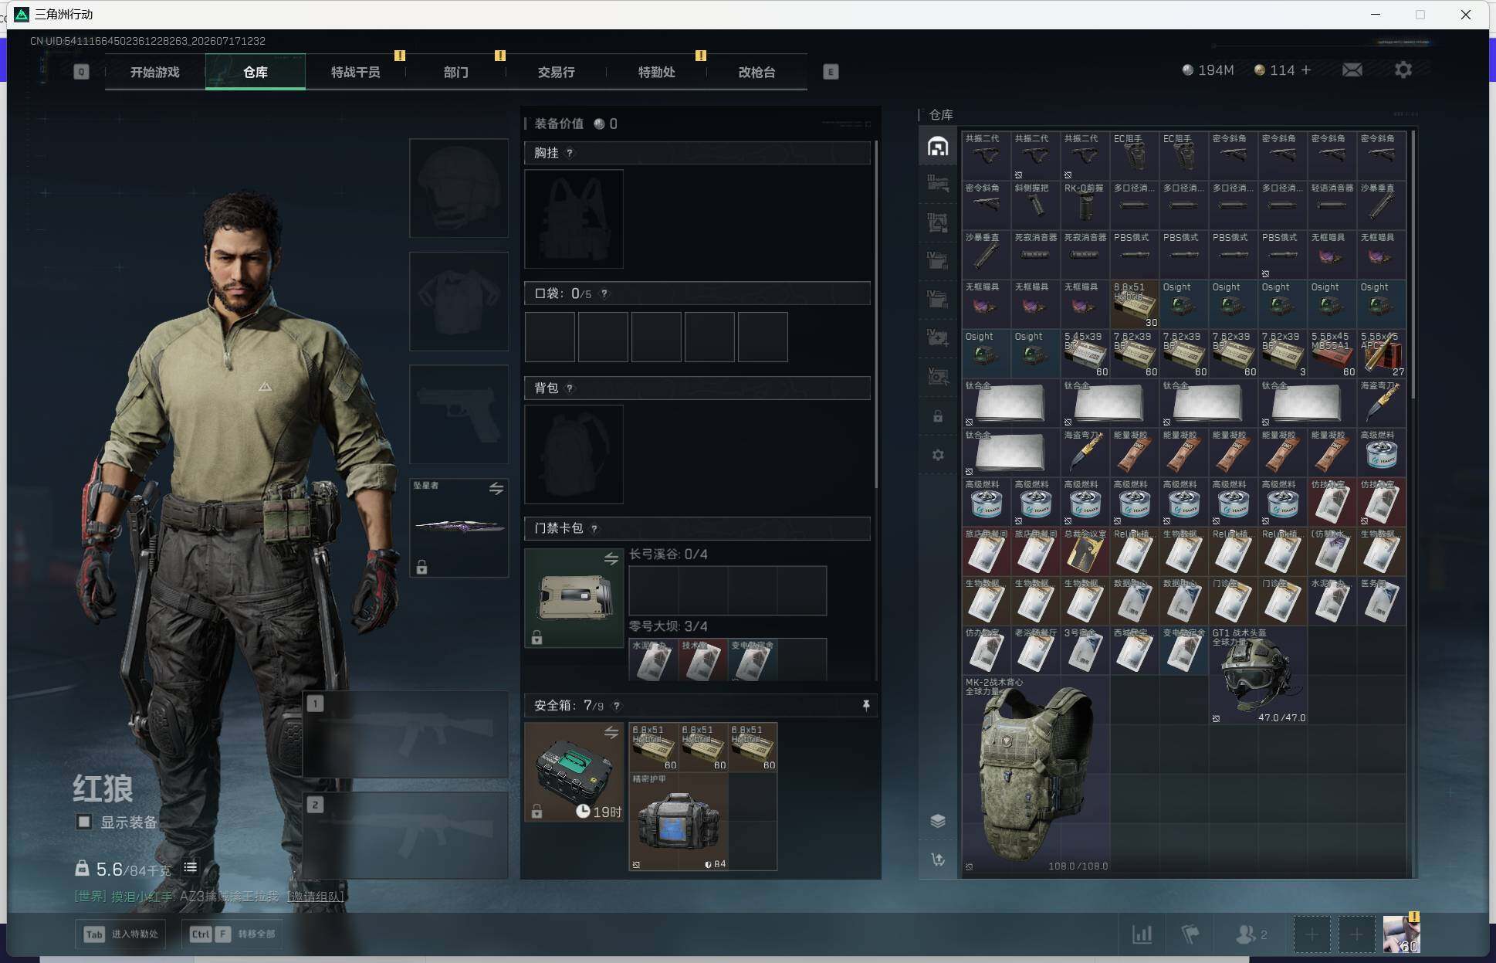Click the padlock icon in stash sidebar
This screenshot has width=1496, height=963.
click(938, 416)
